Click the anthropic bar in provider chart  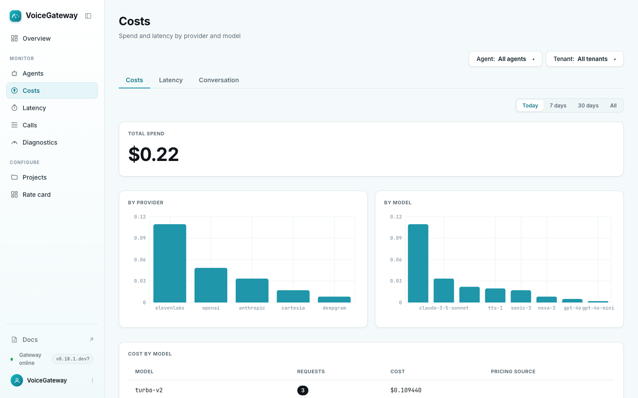(252, 291)
